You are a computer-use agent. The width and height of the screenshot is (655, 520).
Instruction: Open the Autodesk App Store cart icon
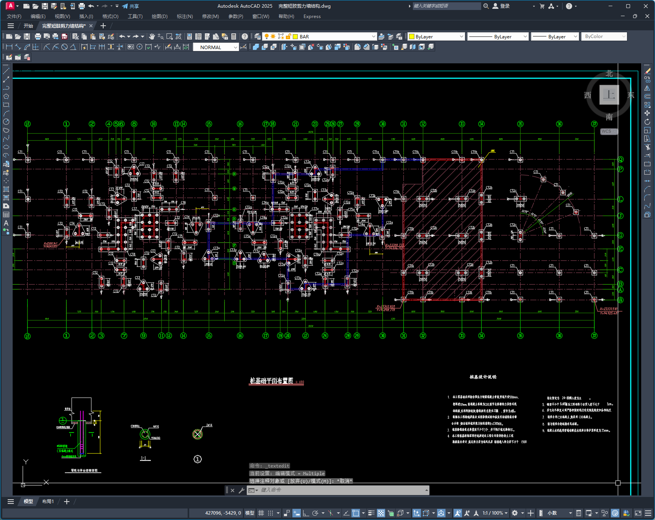click(x=542, y=6)
